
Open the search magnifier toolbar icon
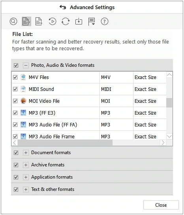tap(13, 21)
